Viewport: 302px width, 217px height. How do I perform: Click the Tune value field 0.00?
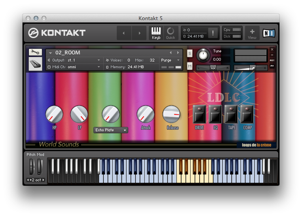[x=217, y=60]
